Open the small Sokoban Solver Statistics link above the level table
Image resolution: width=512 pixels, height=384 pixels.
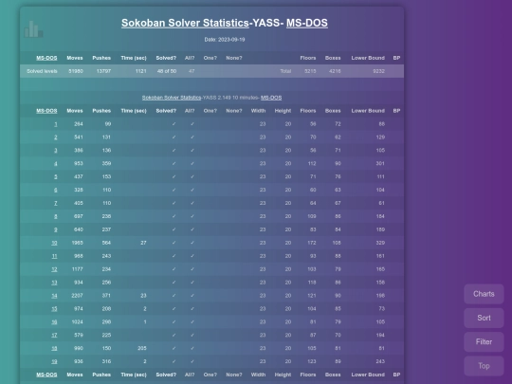click(x=172, y=98)
